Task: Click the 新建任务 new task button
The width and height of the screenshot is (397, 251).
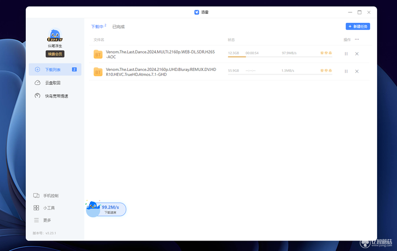Action: coord(358,26)
